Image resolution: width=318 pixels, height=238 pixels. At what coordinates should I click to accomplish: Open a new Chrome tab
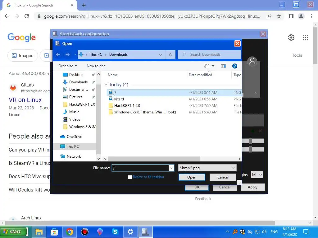point(84,5)
